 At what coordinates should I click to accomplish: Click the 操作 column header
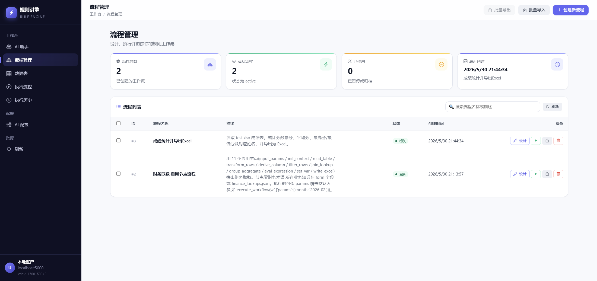coord(559,124)
